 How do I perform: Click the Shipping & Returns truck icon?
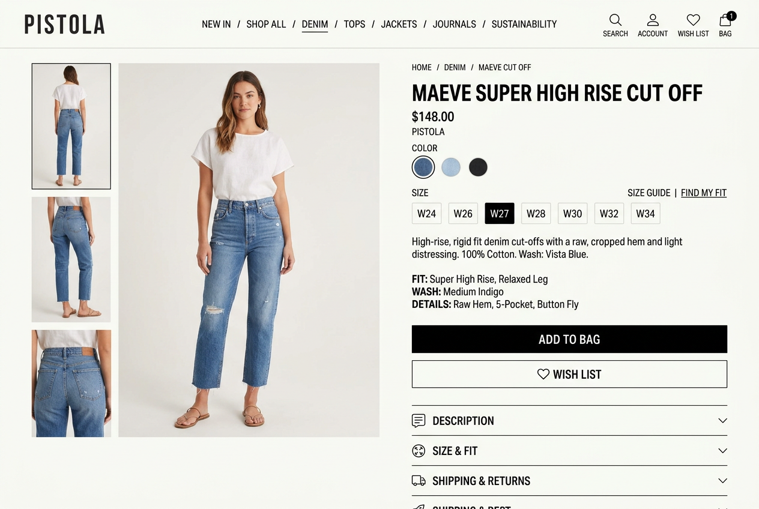(x=419, y=481)
